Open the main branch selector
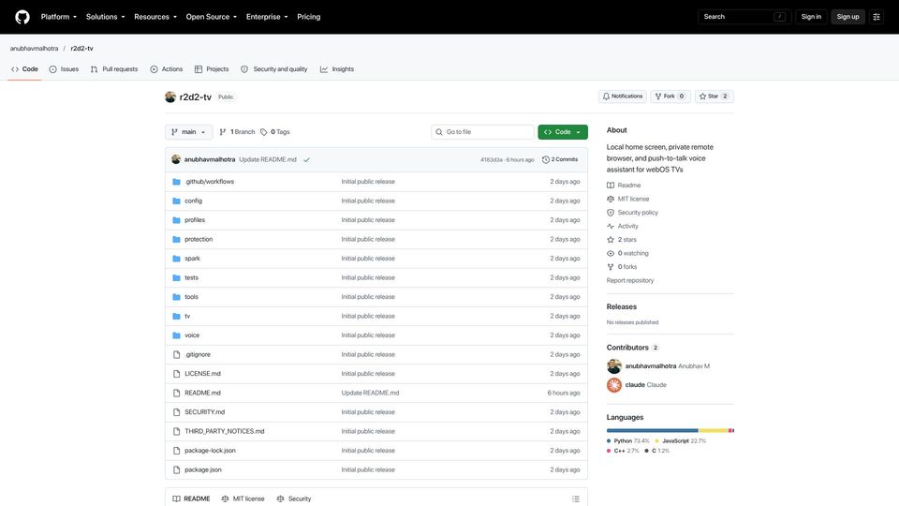Viewport: 899px width, 506px height. click(x=188, y=132)
